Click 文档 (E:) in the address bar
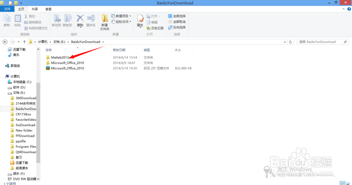This screenshot has height=185, width=352. pos(59,42)
